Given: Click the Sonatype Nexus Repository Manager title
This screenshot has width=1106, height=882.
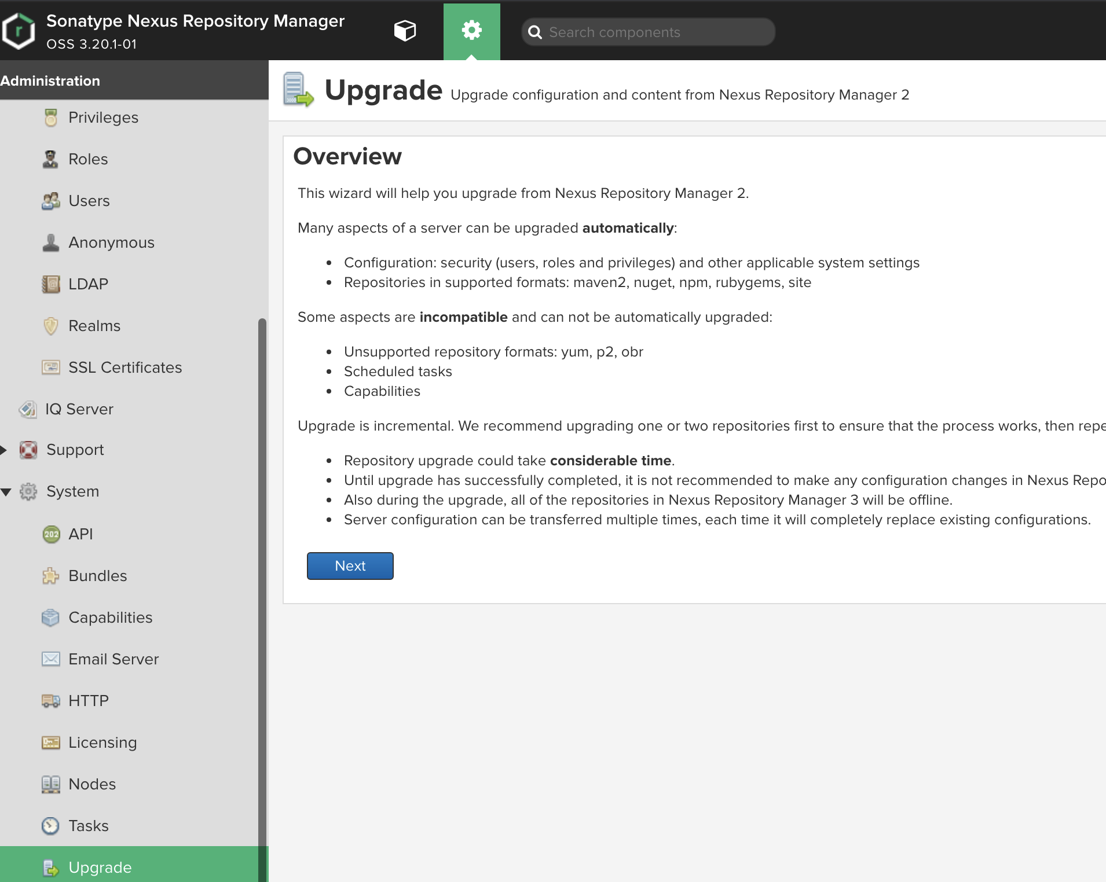Looking at the screenshot, I should click(195, 21).
